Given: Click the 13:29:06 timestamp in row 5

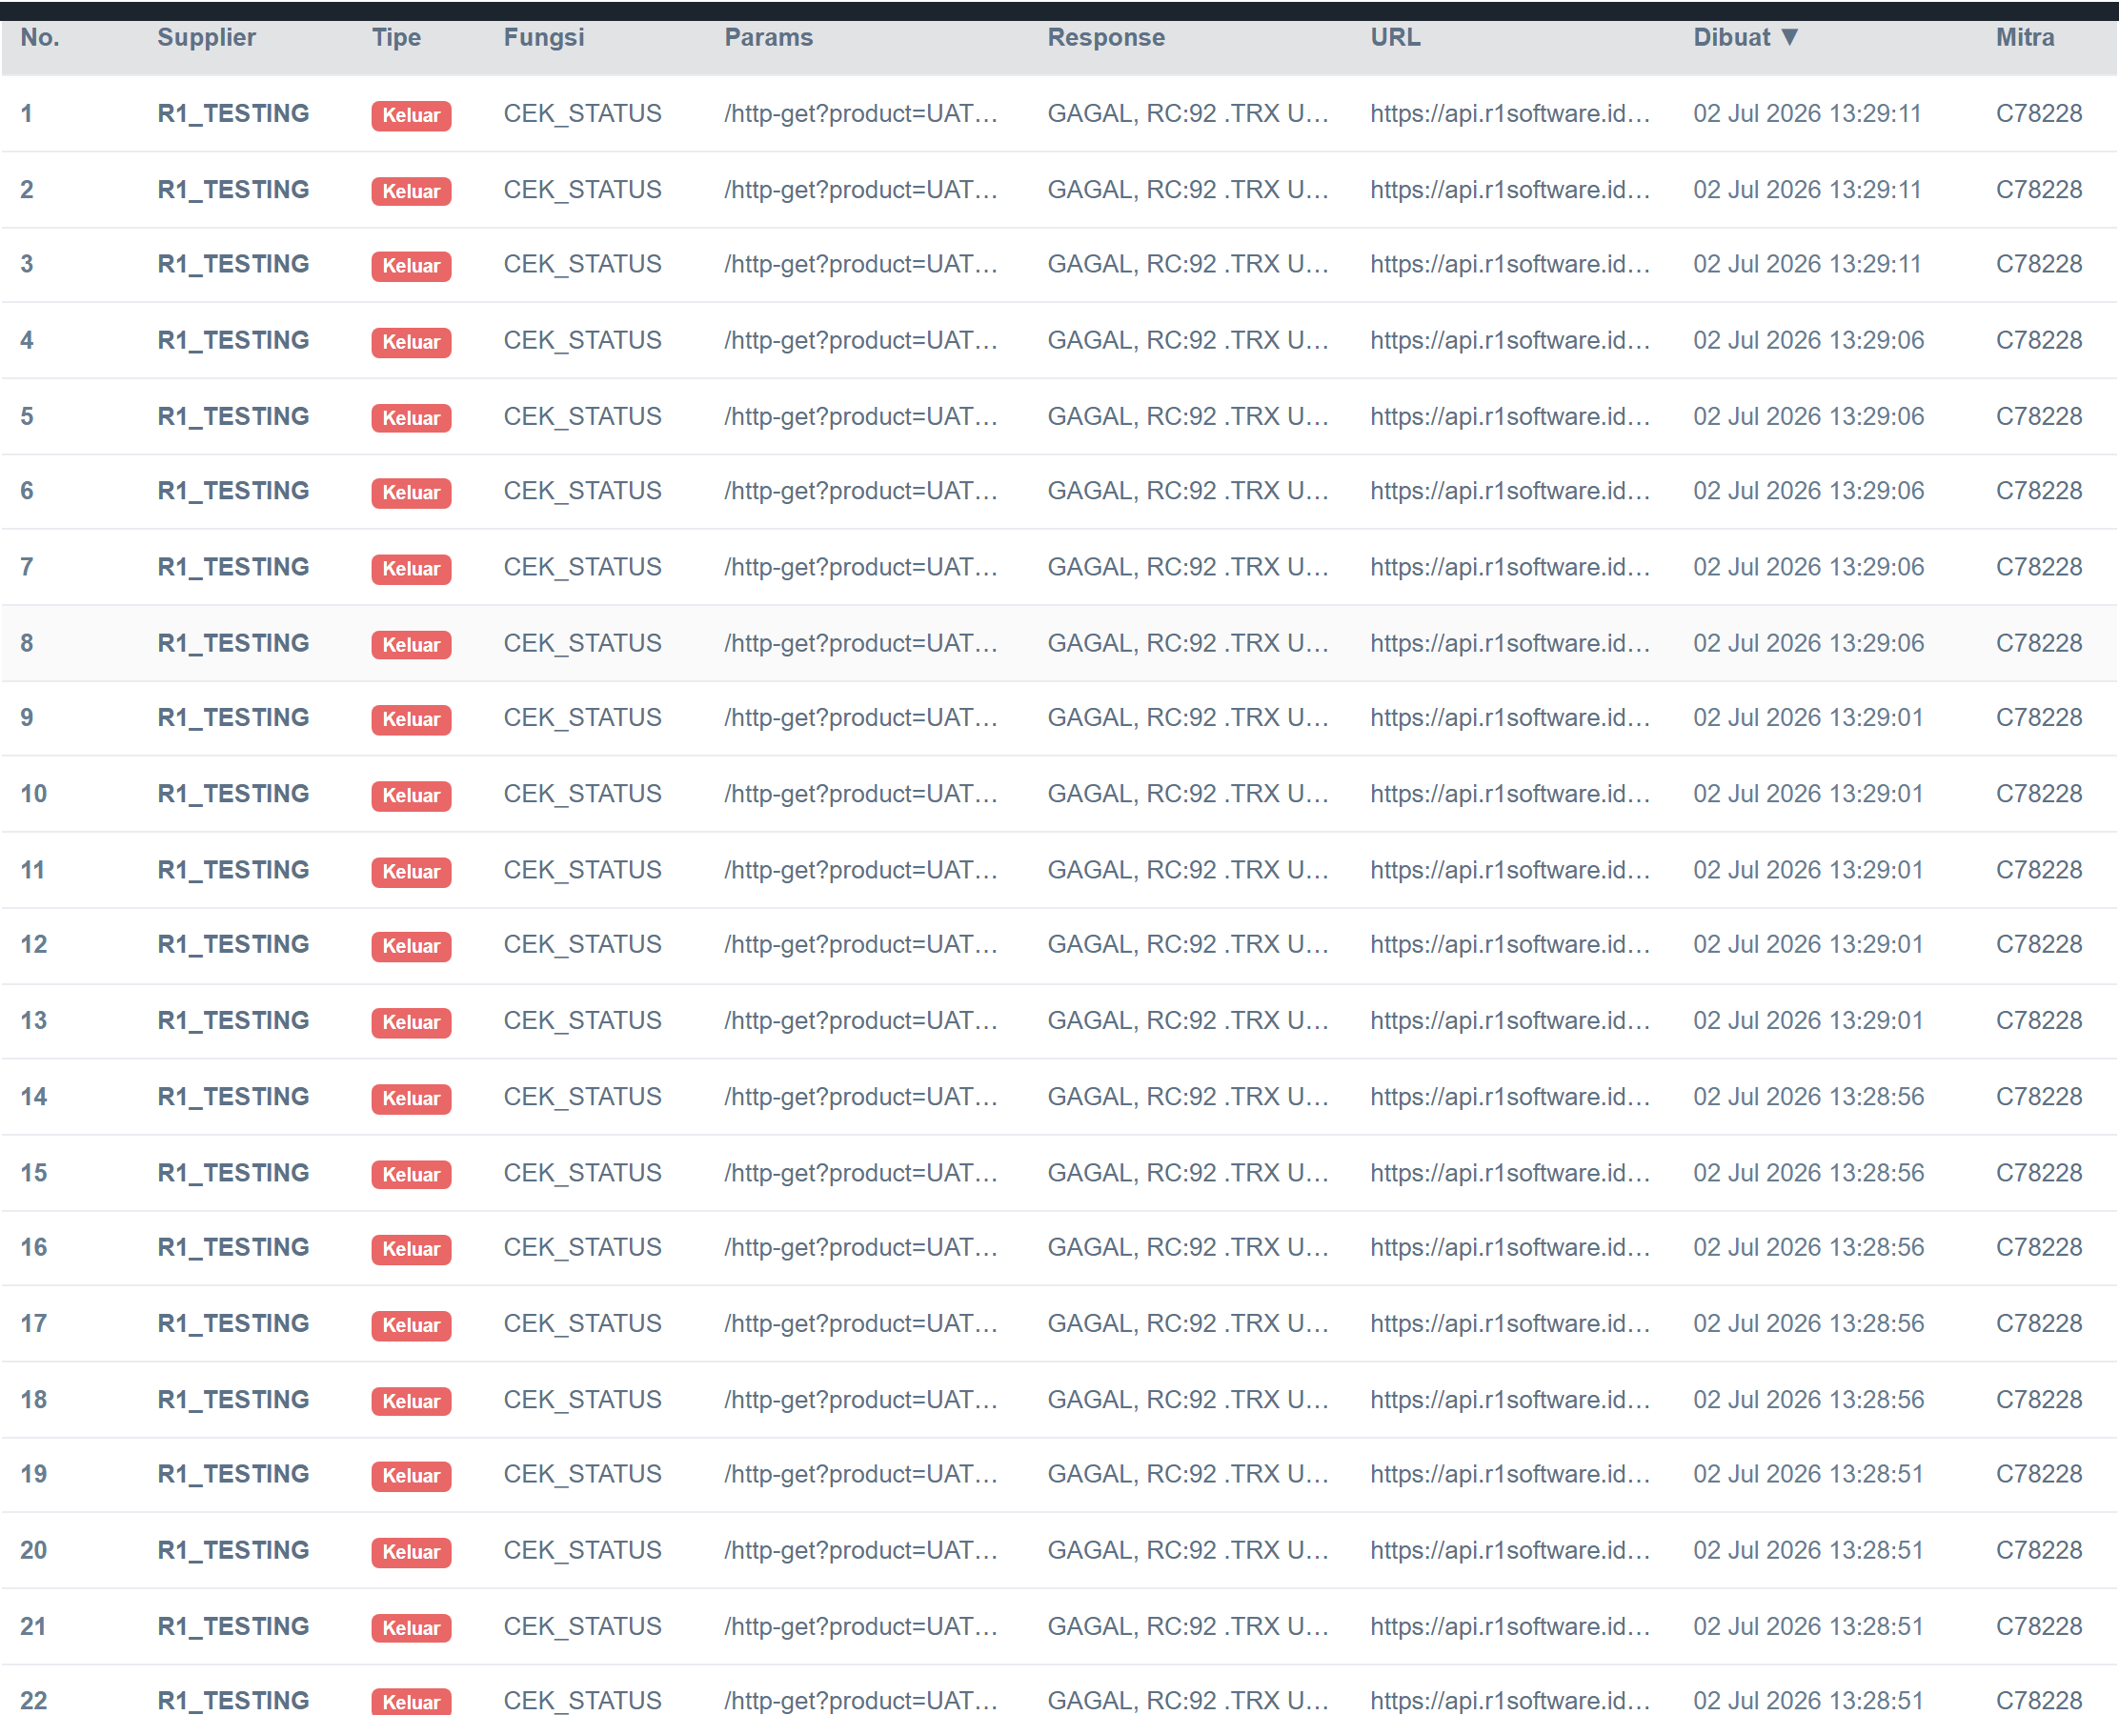Looking at the screenshot, I should coord(1807,417).
